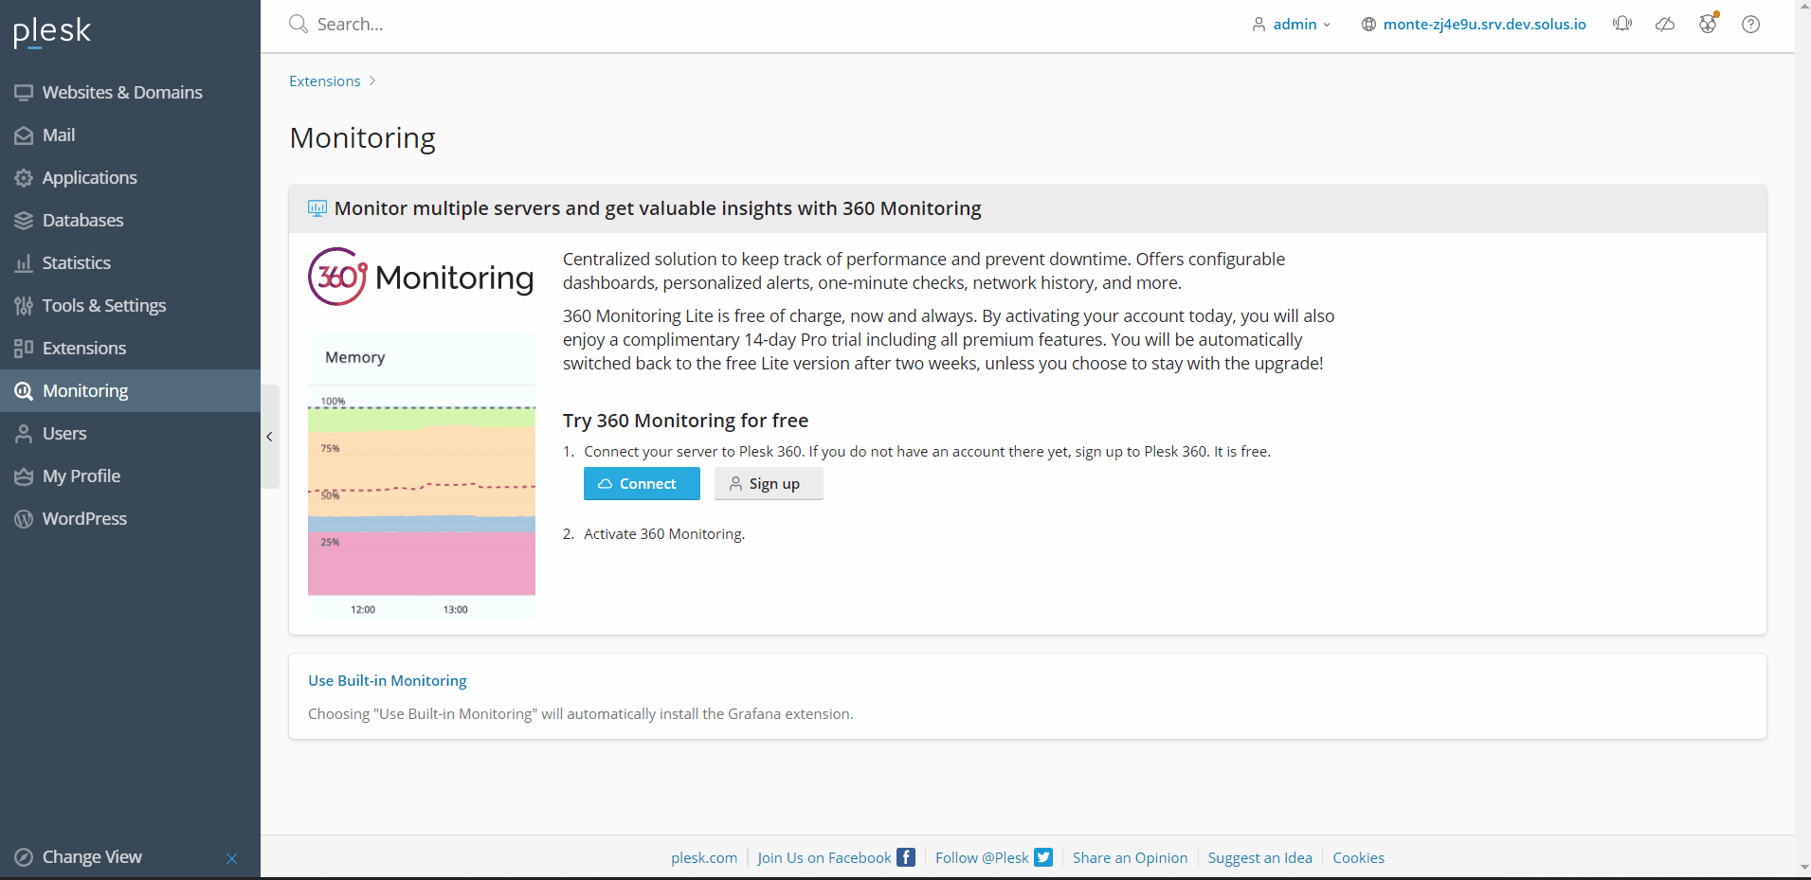1811x880 pixels.
Task: Go to Tools & Settings
Action: click(x=104, y=306)
